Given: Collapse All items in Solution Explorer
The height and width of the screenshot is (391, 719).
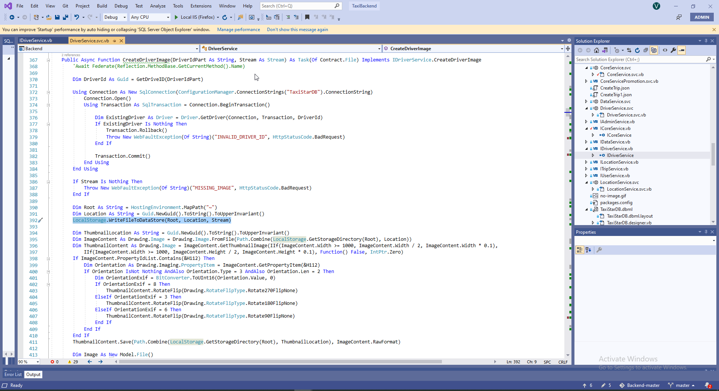Looking at the screenshot, I should coord(646,50).
